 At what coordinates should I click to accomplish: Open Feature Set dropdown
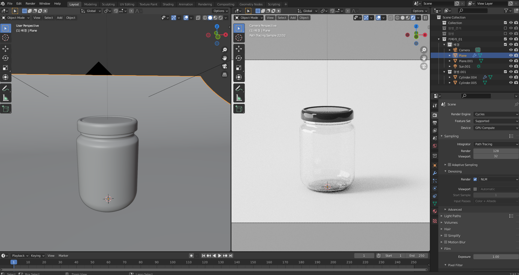496,121
